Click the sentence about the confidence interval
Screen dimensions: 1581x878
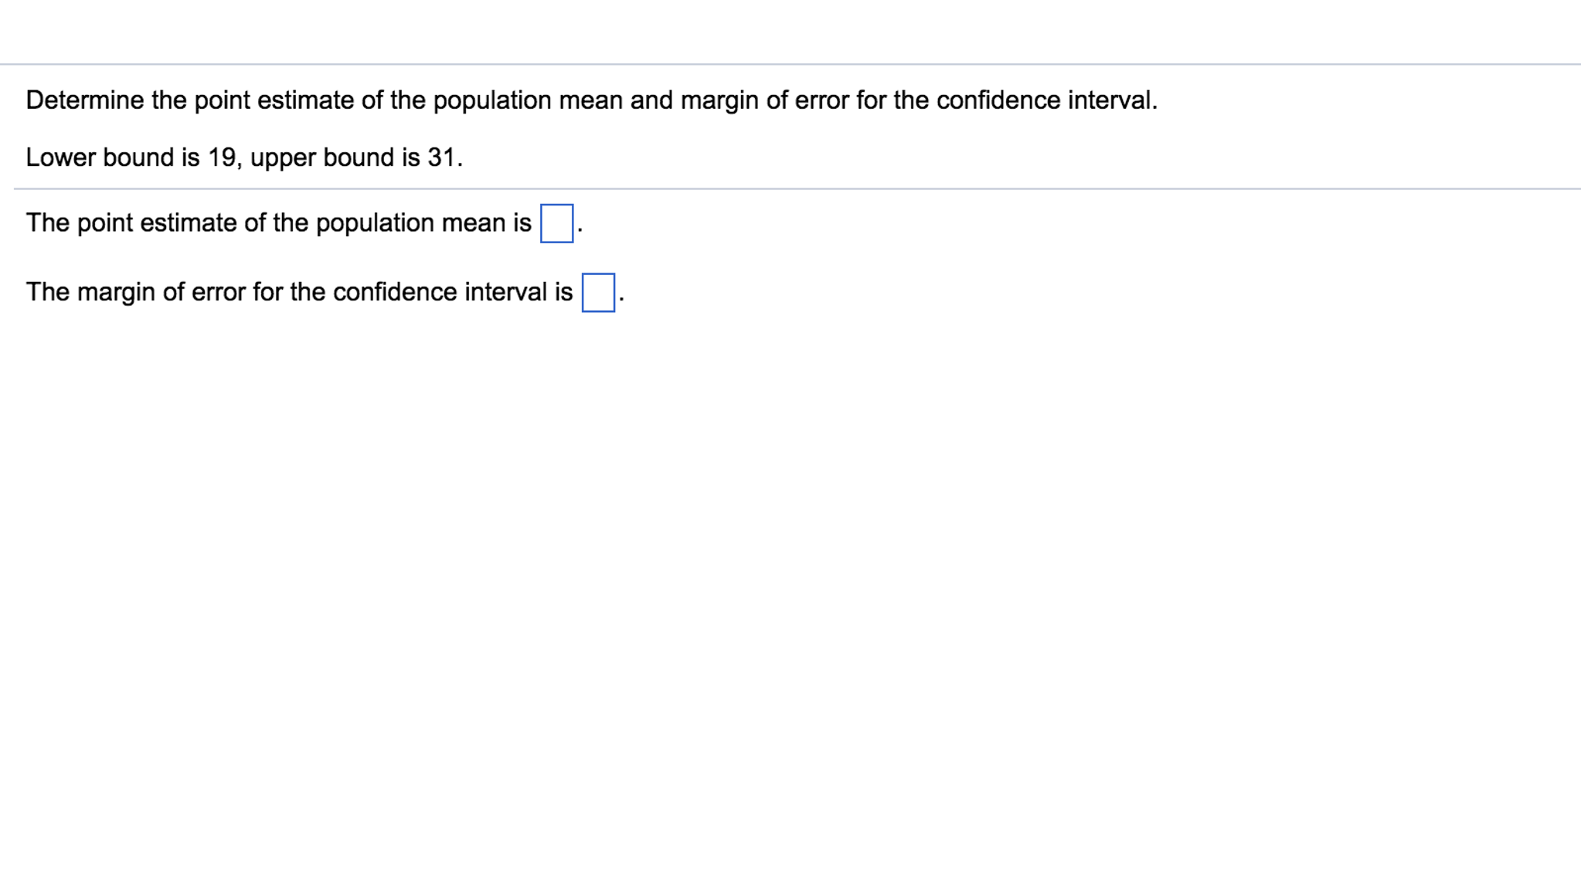pos(301,290)
